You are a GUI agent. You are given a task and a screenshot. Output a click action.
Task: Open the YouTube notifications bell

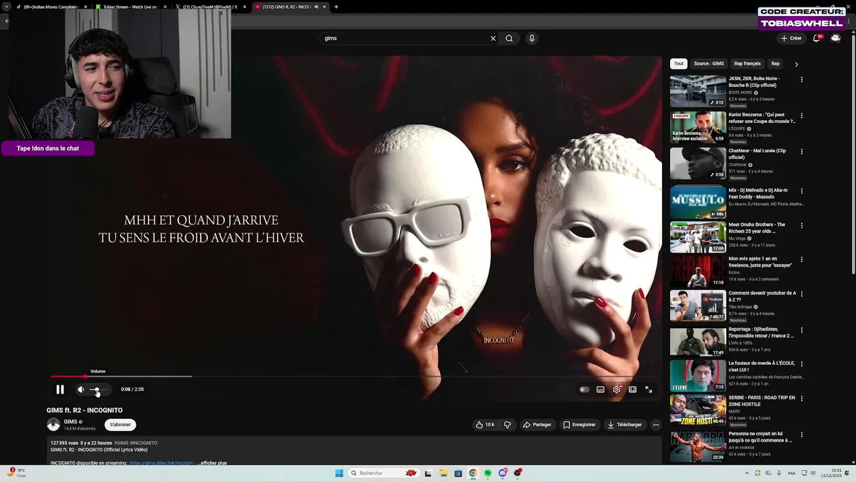(817, 38)
